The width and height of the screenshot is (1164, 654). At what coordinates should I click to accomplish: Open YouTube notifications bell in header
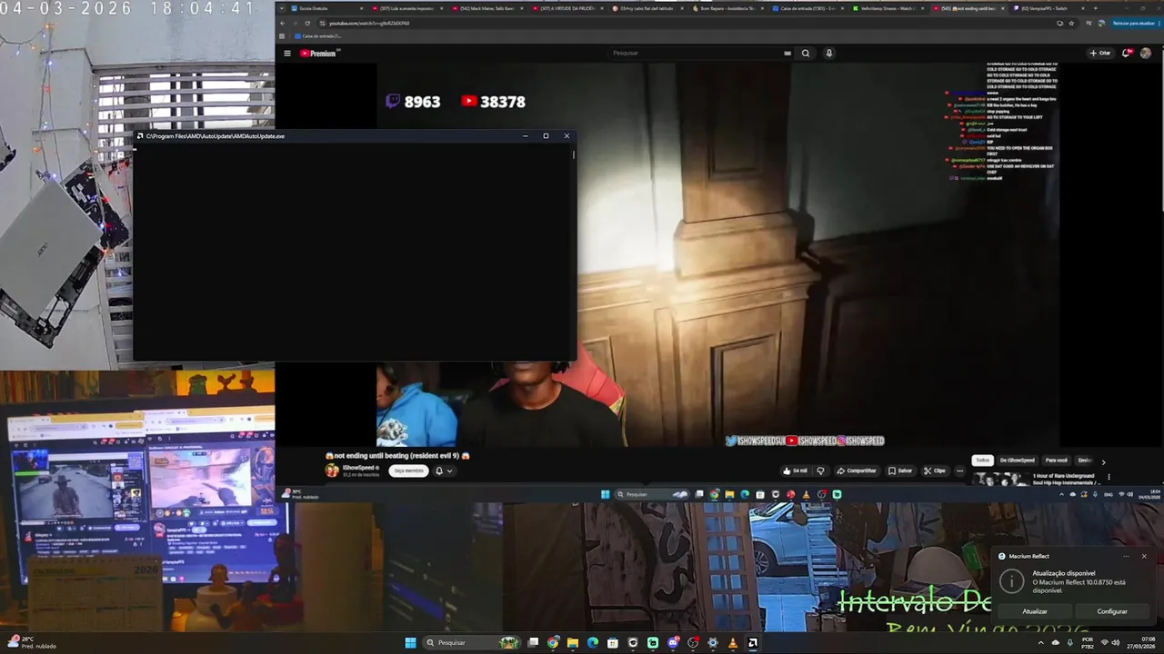click(1127, 54)
